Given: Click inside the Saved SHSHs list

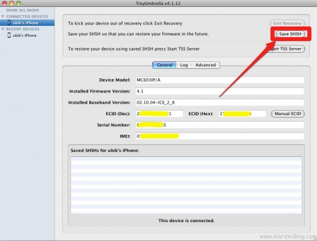Looking at the screenshot, I should tap(186, 185).
